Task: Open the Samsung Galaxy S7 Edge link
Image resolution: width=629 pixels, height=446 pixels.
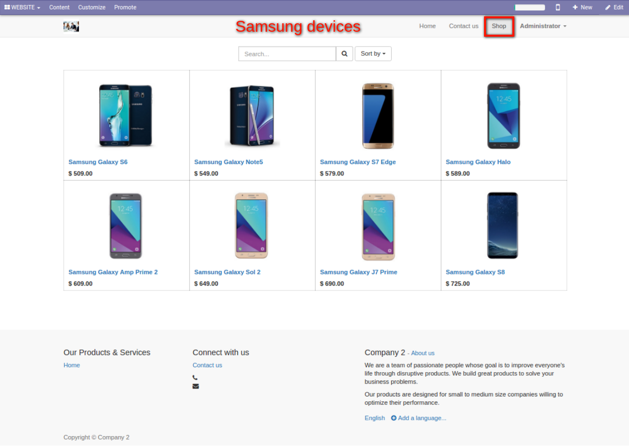Action: click(357, 162)
